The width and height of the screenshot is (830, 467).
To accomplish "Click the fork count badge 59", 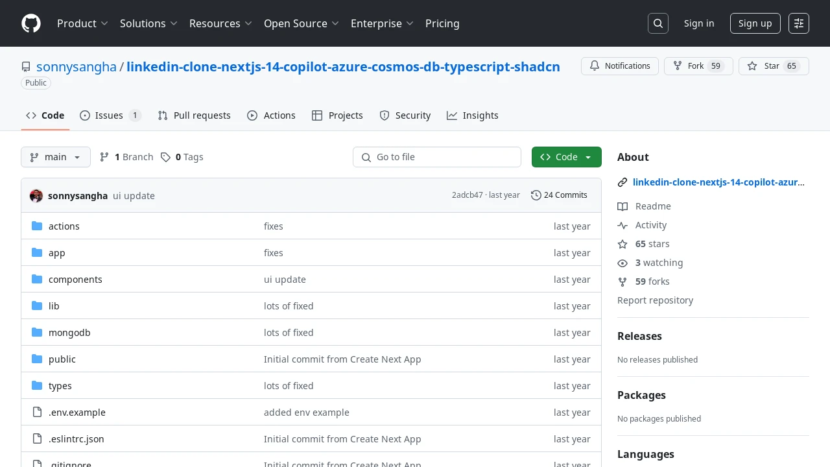I will pos(716,66).
